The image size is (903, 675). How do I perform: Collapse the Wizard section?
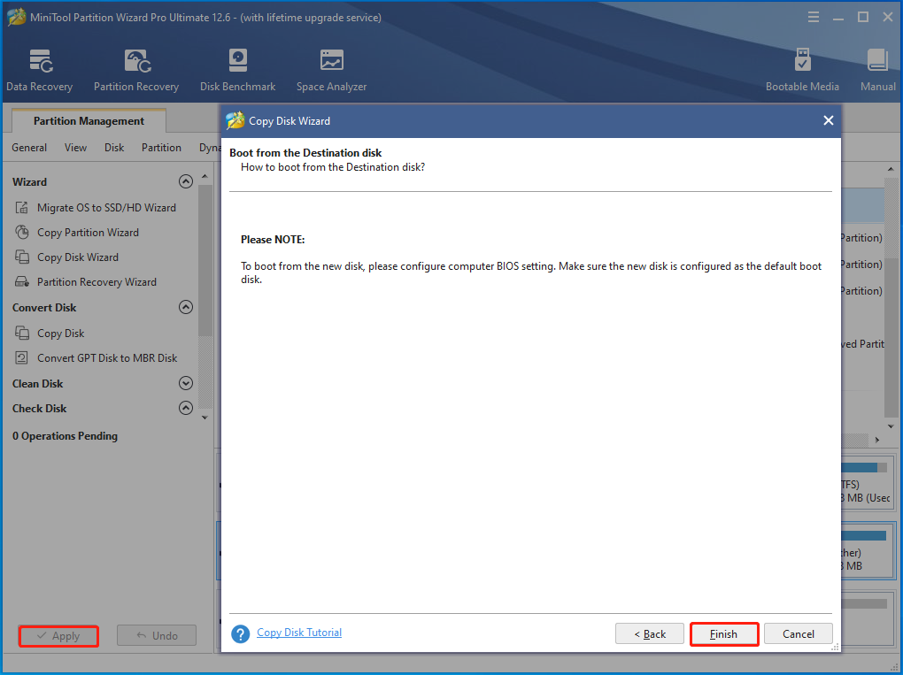[x=185, y=182]
